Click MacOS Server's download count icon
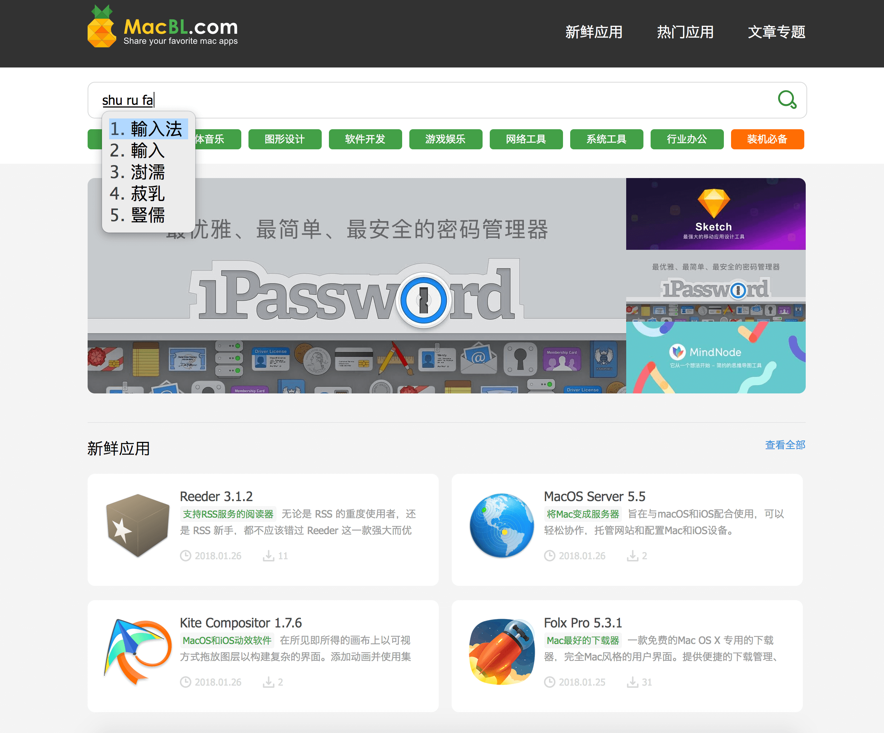Viewport: 884px width, 733px height. 632,556
